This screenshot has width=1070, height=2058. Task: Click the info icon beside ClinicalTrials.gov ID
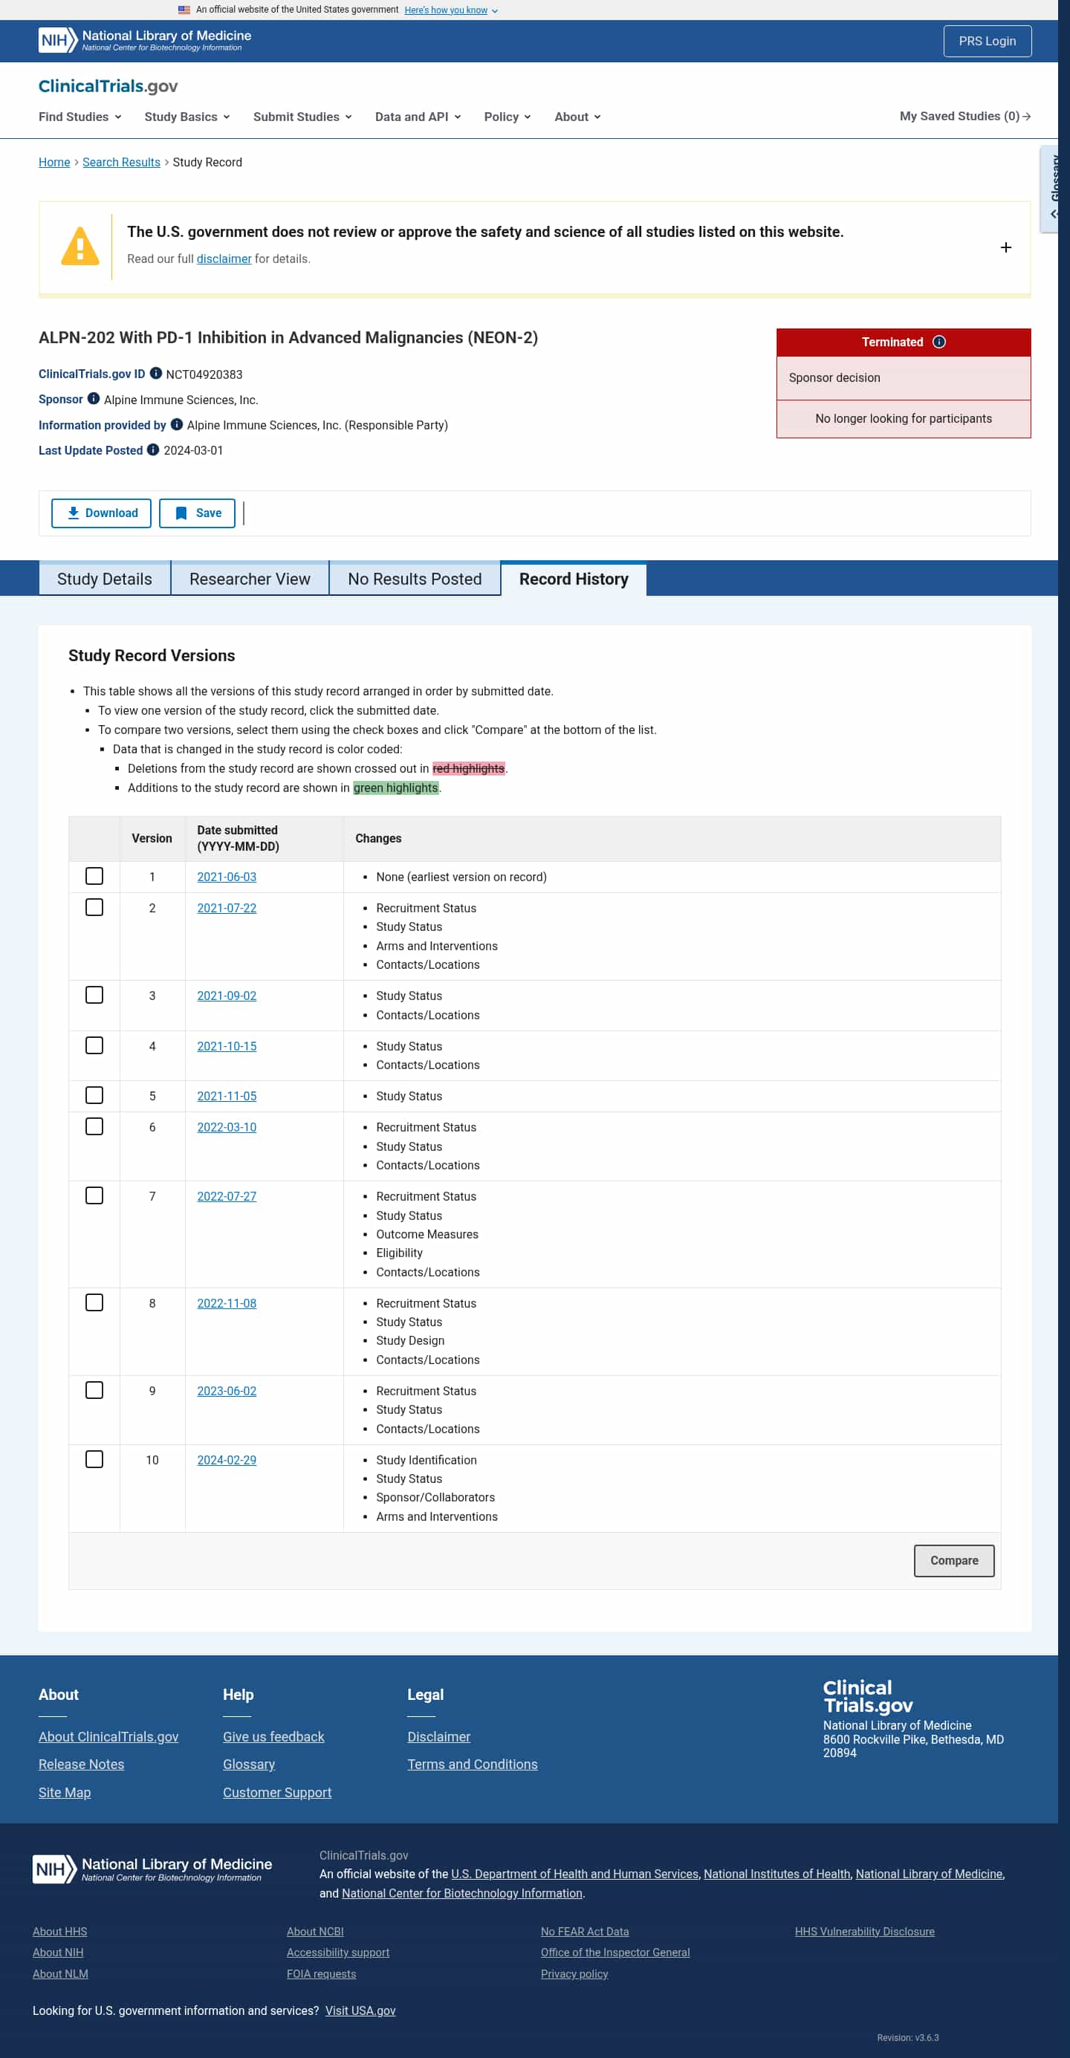click(x=156, y=373)
